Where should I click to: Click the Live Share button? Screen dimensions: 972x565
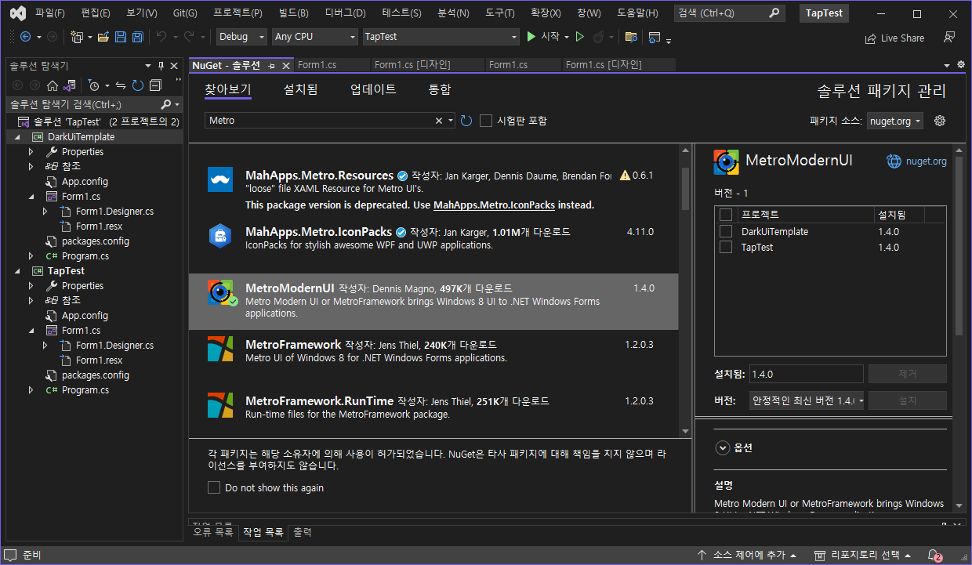[x=894, y=38]
